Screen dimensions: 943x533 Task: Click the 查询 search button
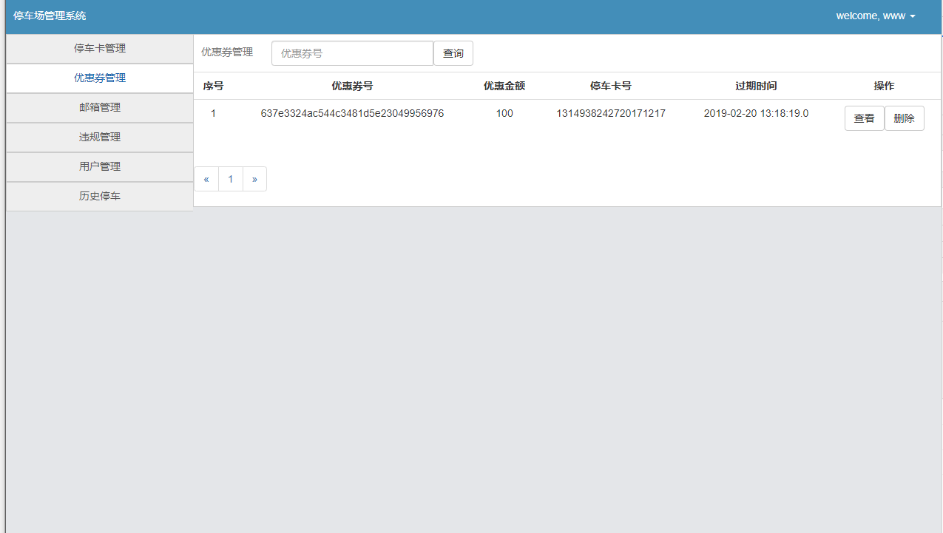tap(453, 52)
